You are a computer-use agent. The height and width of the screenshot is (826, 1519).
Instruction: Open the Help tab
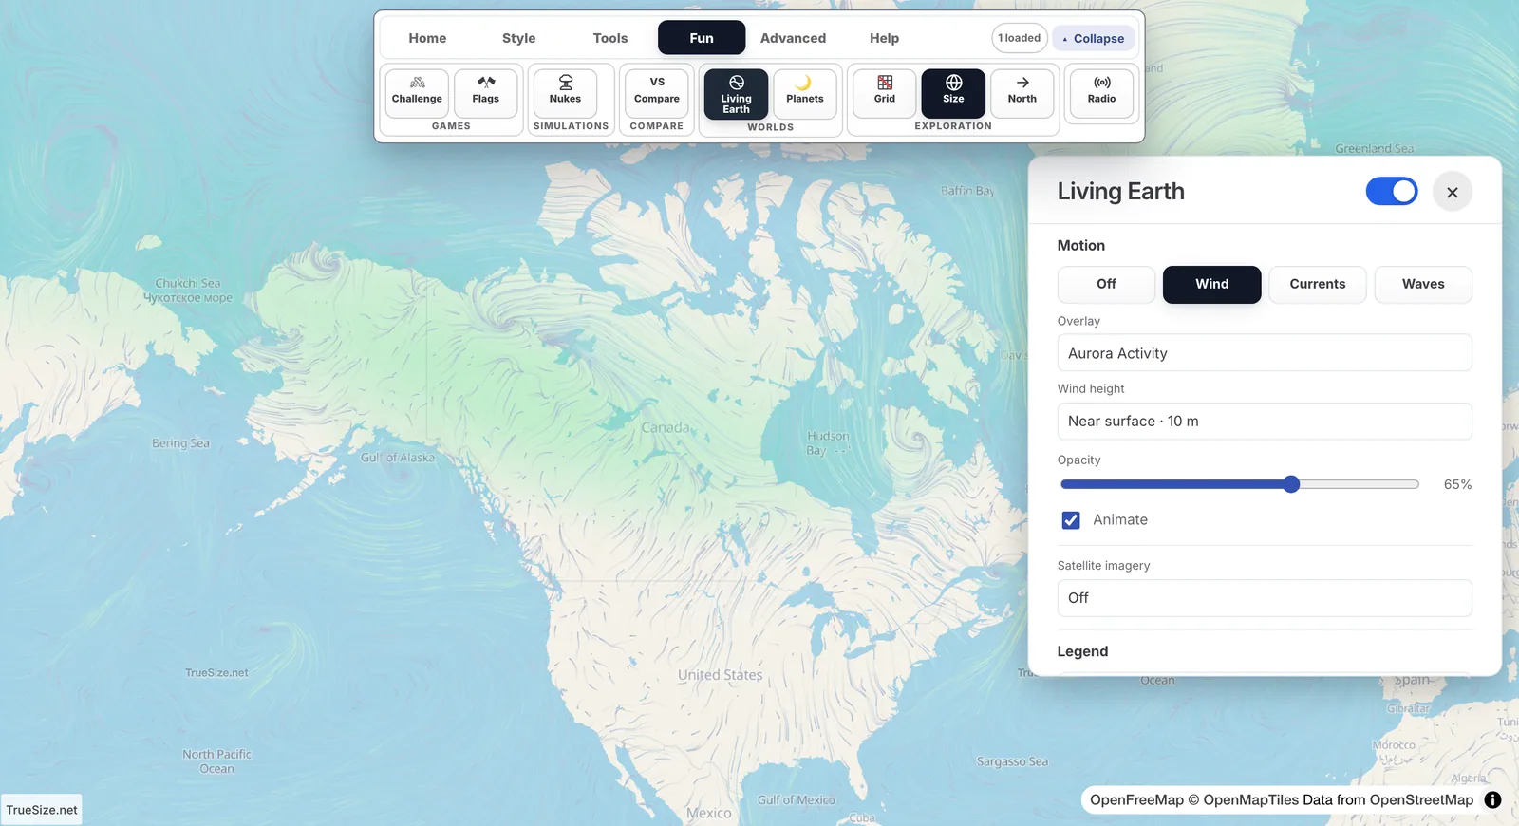[x=884, y=38]
